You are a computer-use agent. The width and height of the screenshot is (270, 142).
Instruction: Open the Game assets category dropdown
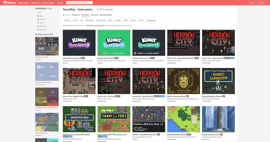(x=86, y=9)
